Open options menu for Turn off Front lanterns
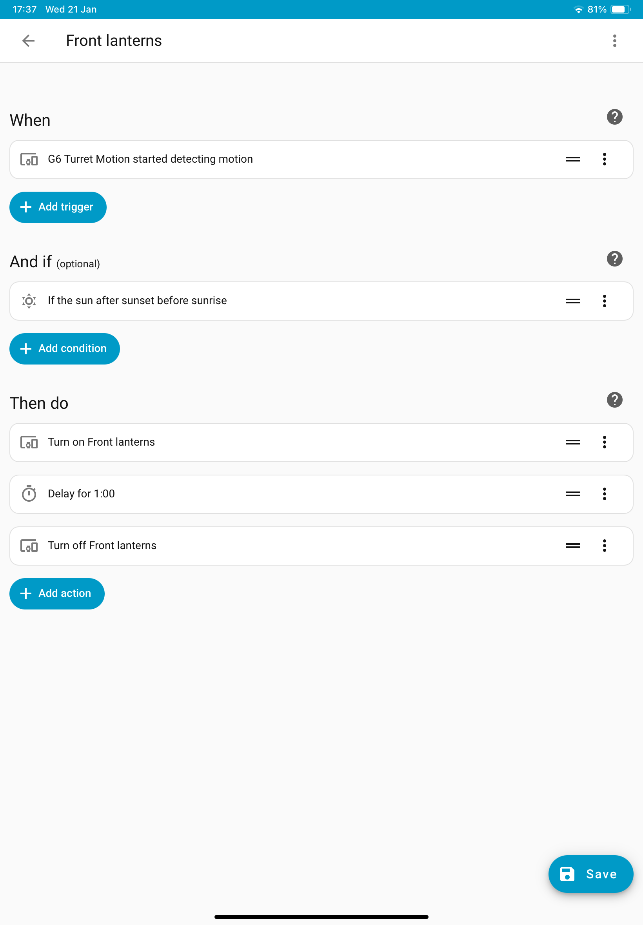Viewport: 643px width, 925px height. 604,546
